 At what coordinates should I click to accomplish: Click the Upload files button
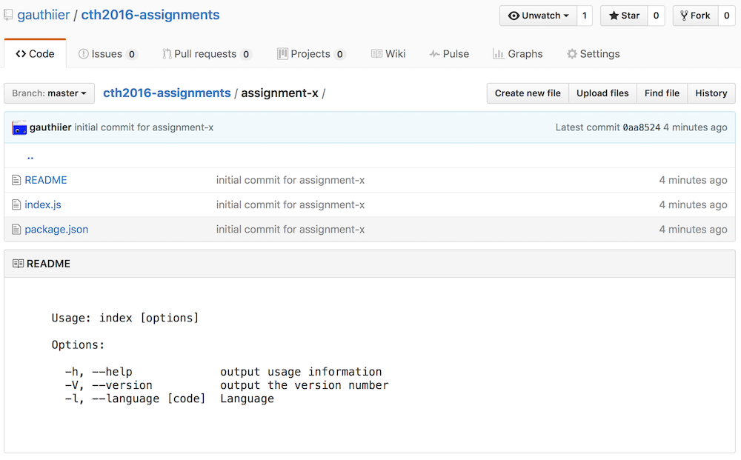602,93
